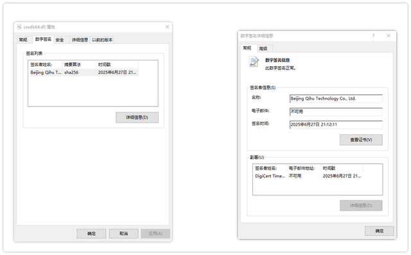Click the cssdk64.dll file icon in title bar
411x255 pixels.
pos(19,27)
